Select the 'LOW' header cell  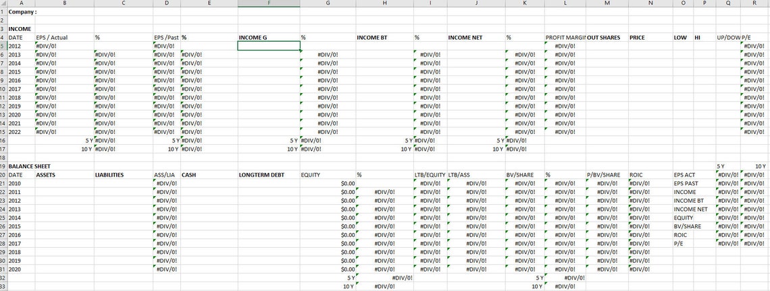(683, 37)
